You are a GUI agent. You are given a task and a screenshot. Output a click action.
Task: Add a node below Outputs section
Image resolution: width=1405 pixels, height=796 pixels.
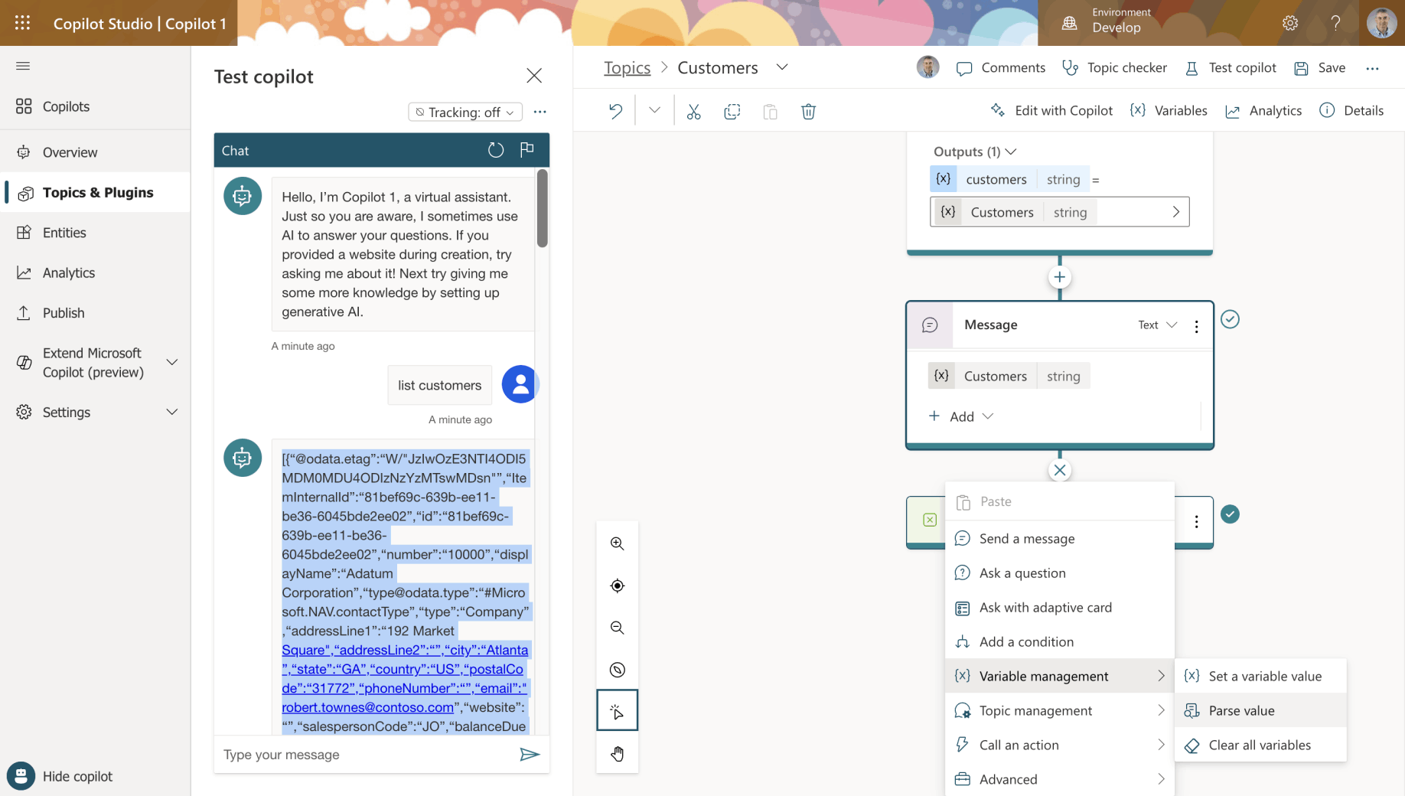[1059, 277]
